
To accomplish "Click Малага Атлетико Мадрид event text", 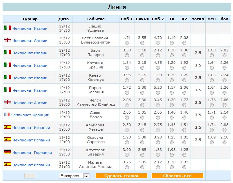I will coord(96,165).
